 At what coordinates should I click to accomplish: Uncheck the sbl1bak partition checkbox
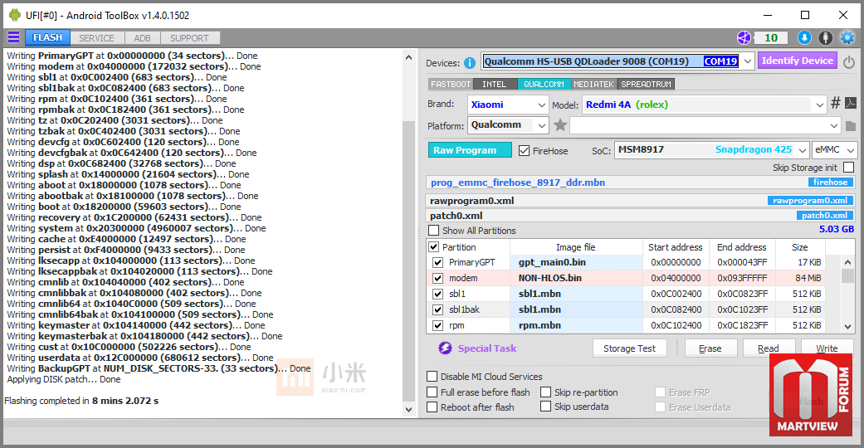click(437, 309)
